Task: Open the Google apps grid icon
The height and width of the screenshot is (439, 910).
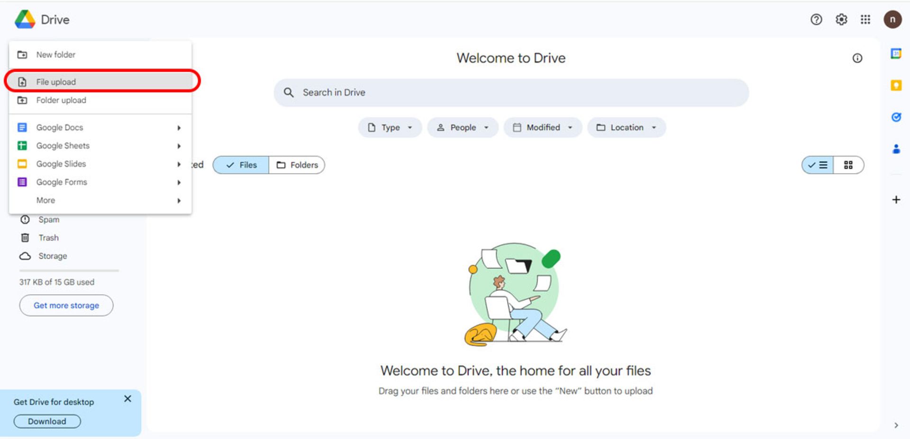Action: point(865,19)
